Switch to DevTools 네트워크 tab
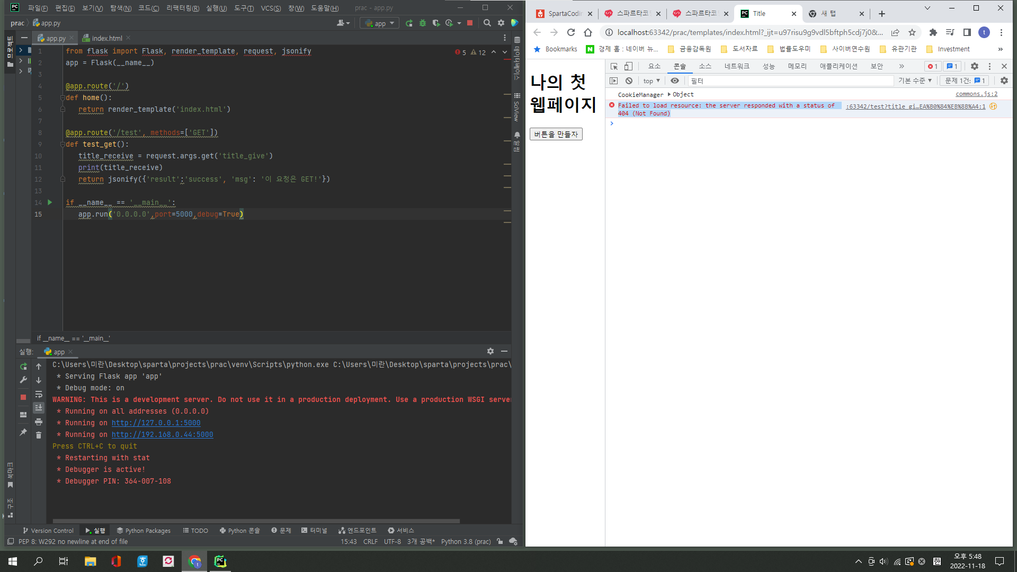 (737, 66)
